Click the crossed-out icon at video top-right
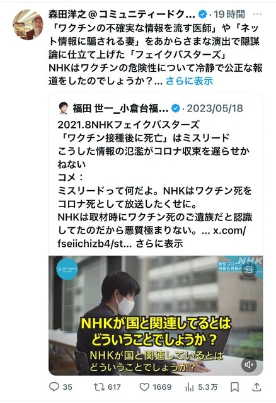The width and height of the screenshot is (276, 403). [249, 270]
